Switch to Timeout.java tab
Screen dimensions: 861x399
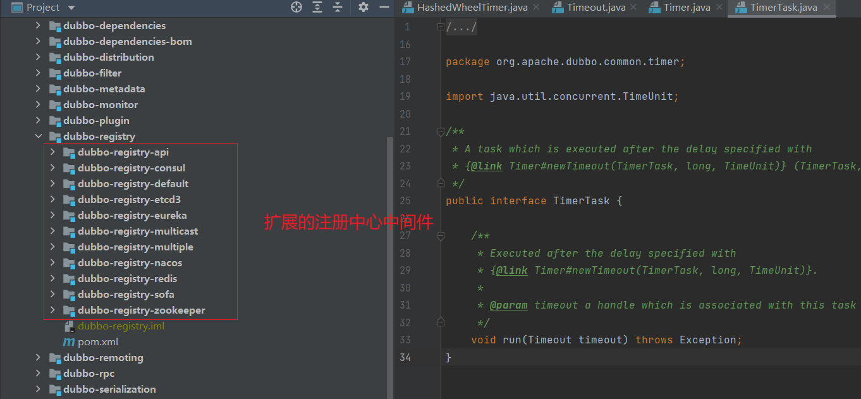[595, 8]
